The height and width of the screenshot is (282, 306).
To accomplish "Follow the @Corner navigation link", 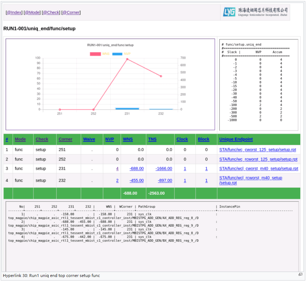I will 71,13.
